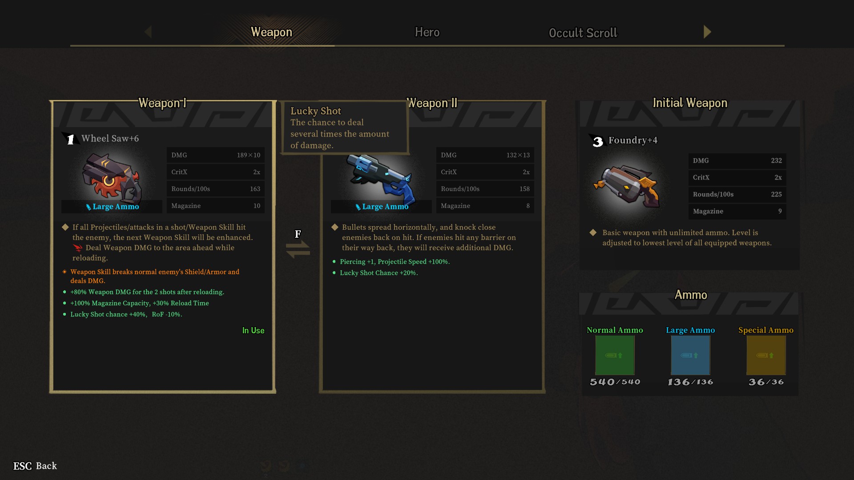Click the slot number 1 badge
The image size is (854, 480).
[x=70, y=139]
